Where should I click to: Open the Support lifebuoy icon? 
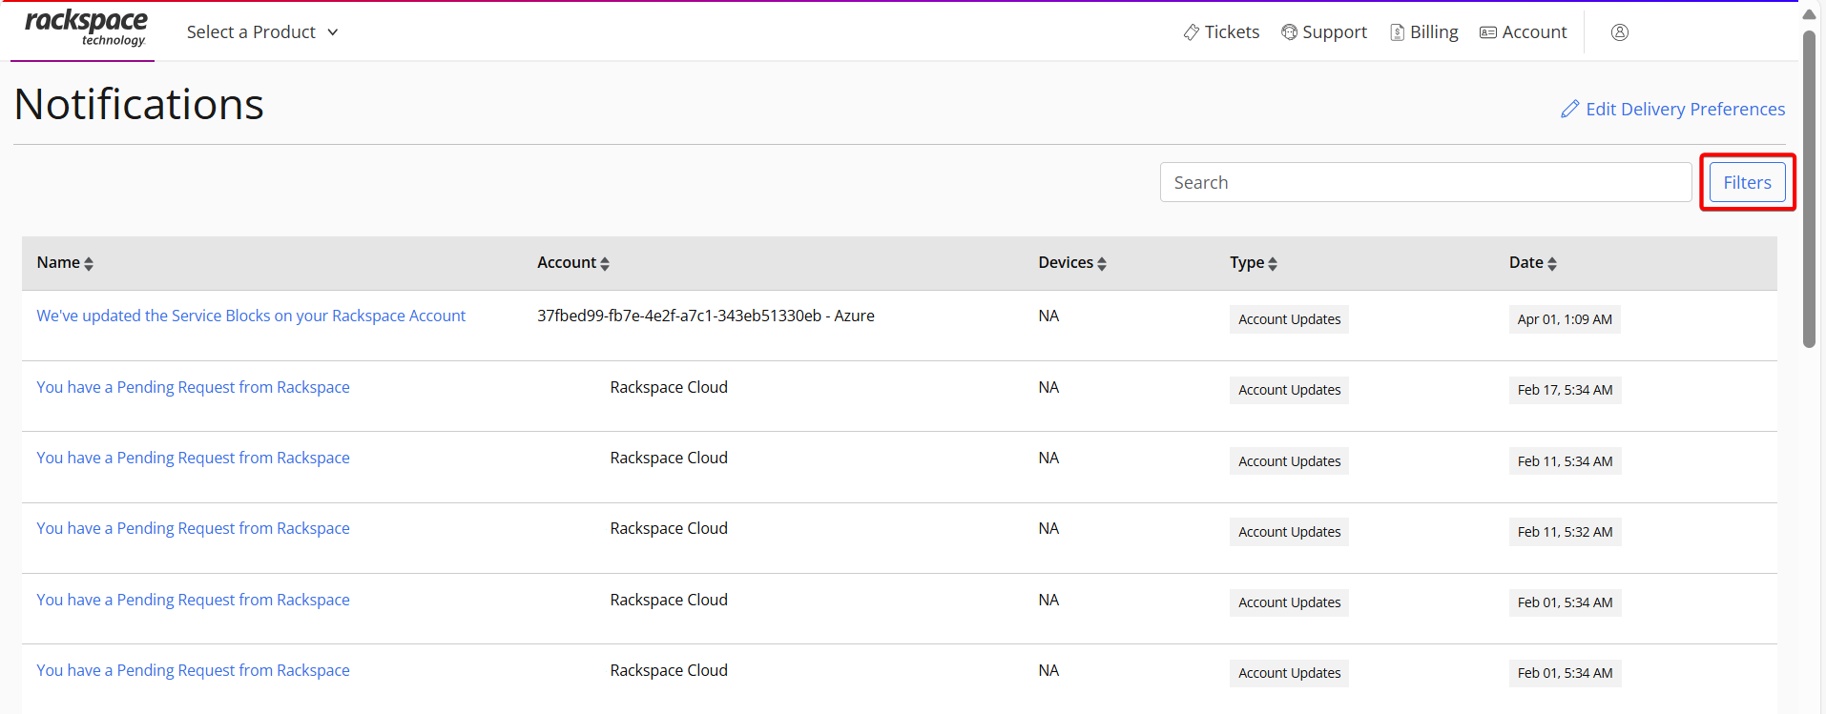tap(1289, 32)
